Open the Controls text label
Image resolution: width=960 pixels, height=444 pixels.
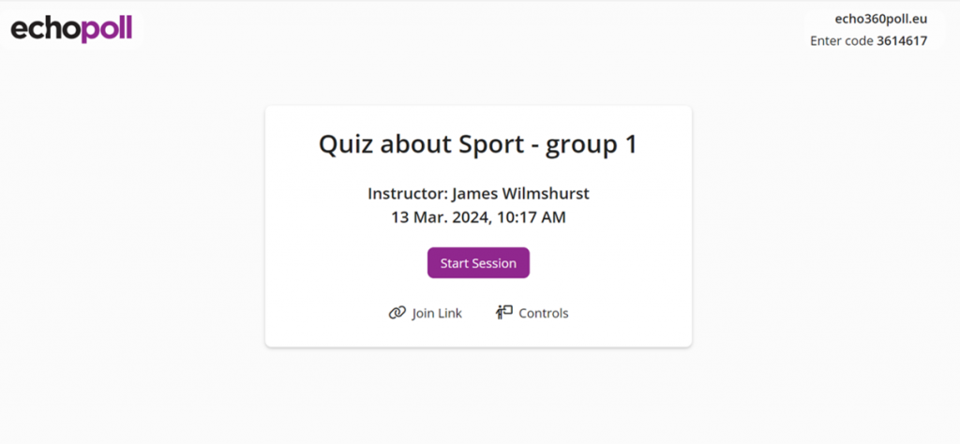click(544, 313)
